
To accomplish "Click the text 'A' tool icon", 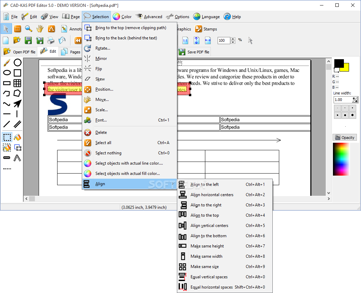I will pyautogui.click(x=51, y=29).
